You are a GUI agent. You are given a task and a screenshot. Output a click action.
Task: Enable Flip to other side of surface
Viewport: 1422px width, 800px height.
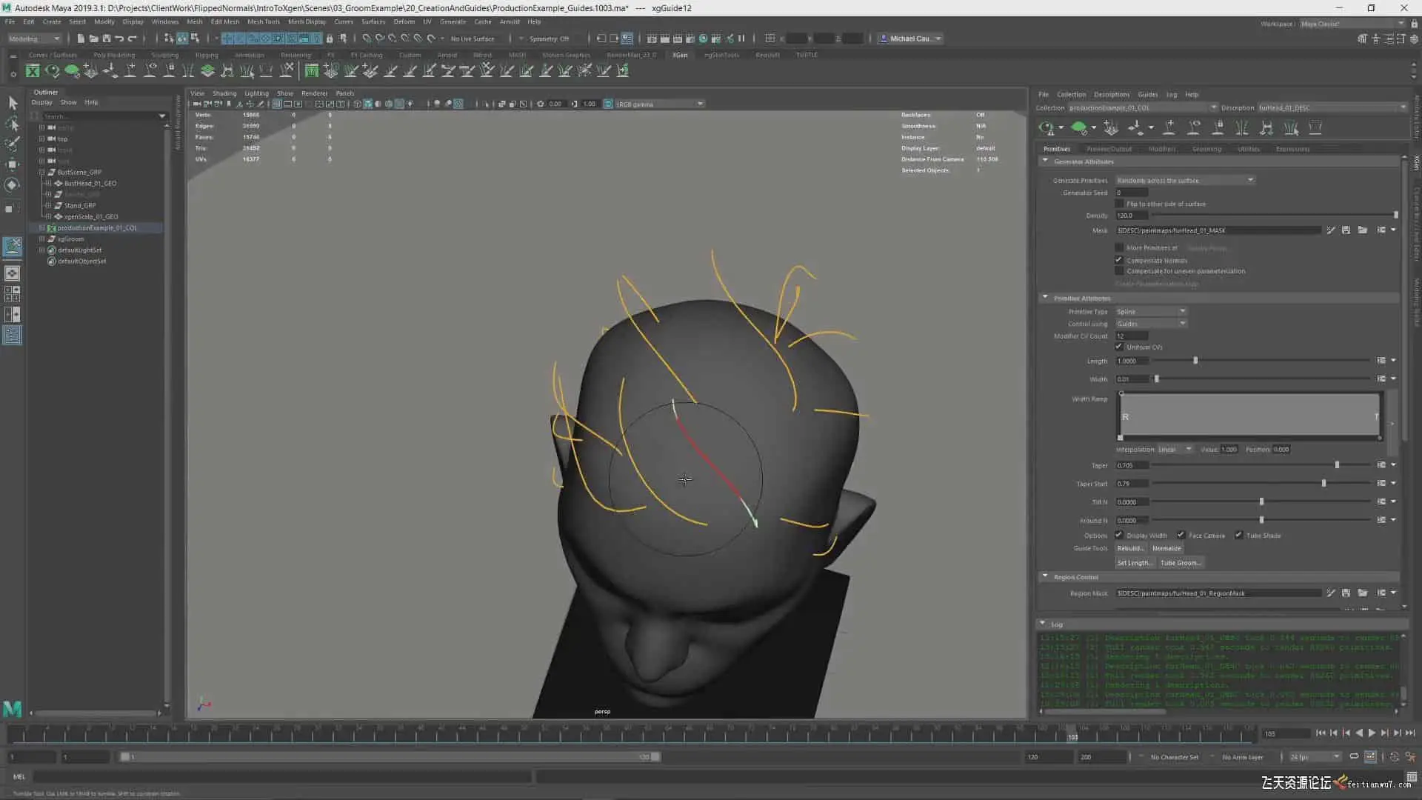[1119, 204]
